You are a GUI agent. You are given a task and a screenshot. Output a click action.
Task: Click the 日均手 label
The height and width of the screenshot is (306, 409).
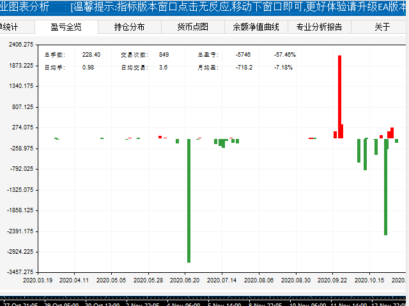[x=54, y=68]
